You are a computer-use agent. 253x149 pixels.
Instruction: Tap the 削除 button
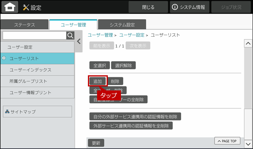point(115,81)
